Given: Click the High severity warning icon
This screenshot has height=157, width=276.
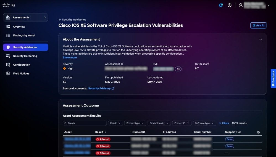Looking at the screenshot, I should pos(64,68).
